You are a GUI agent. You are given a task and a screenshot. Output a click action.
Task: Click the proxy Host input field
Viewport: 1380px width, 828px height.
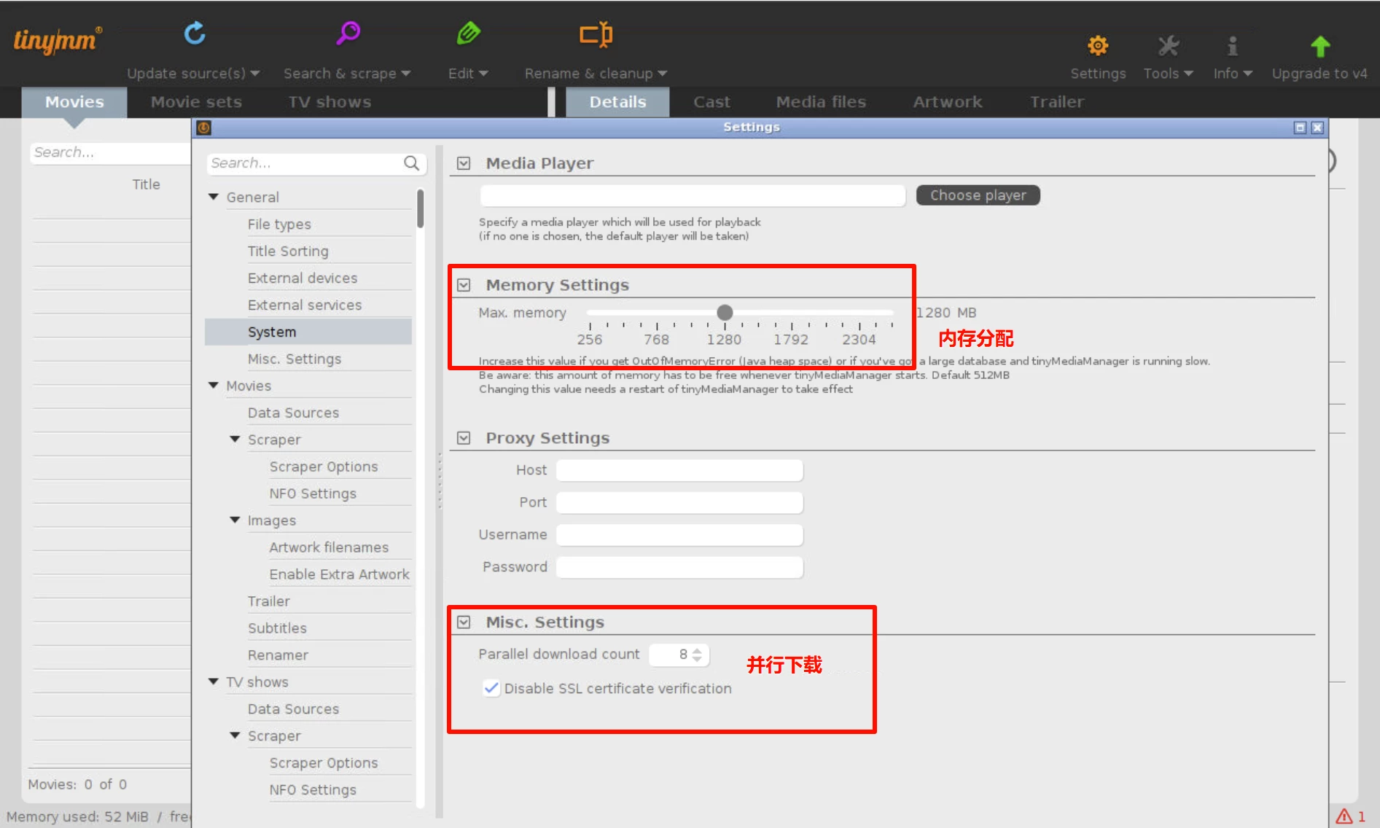(679, 470)
